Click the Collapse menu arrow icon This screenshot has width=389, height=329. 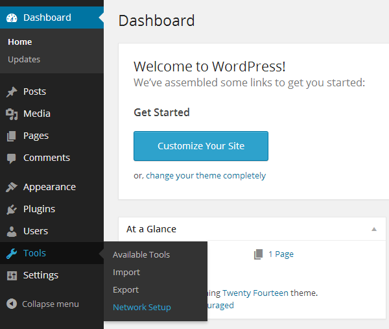tap(12, 304)
